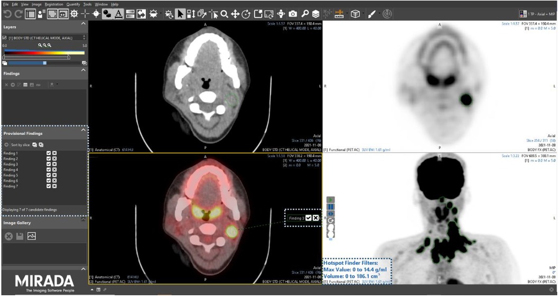Click the save disk icon in Image Gallery
The image size is (558, 296).
click(x=20, y=236)
